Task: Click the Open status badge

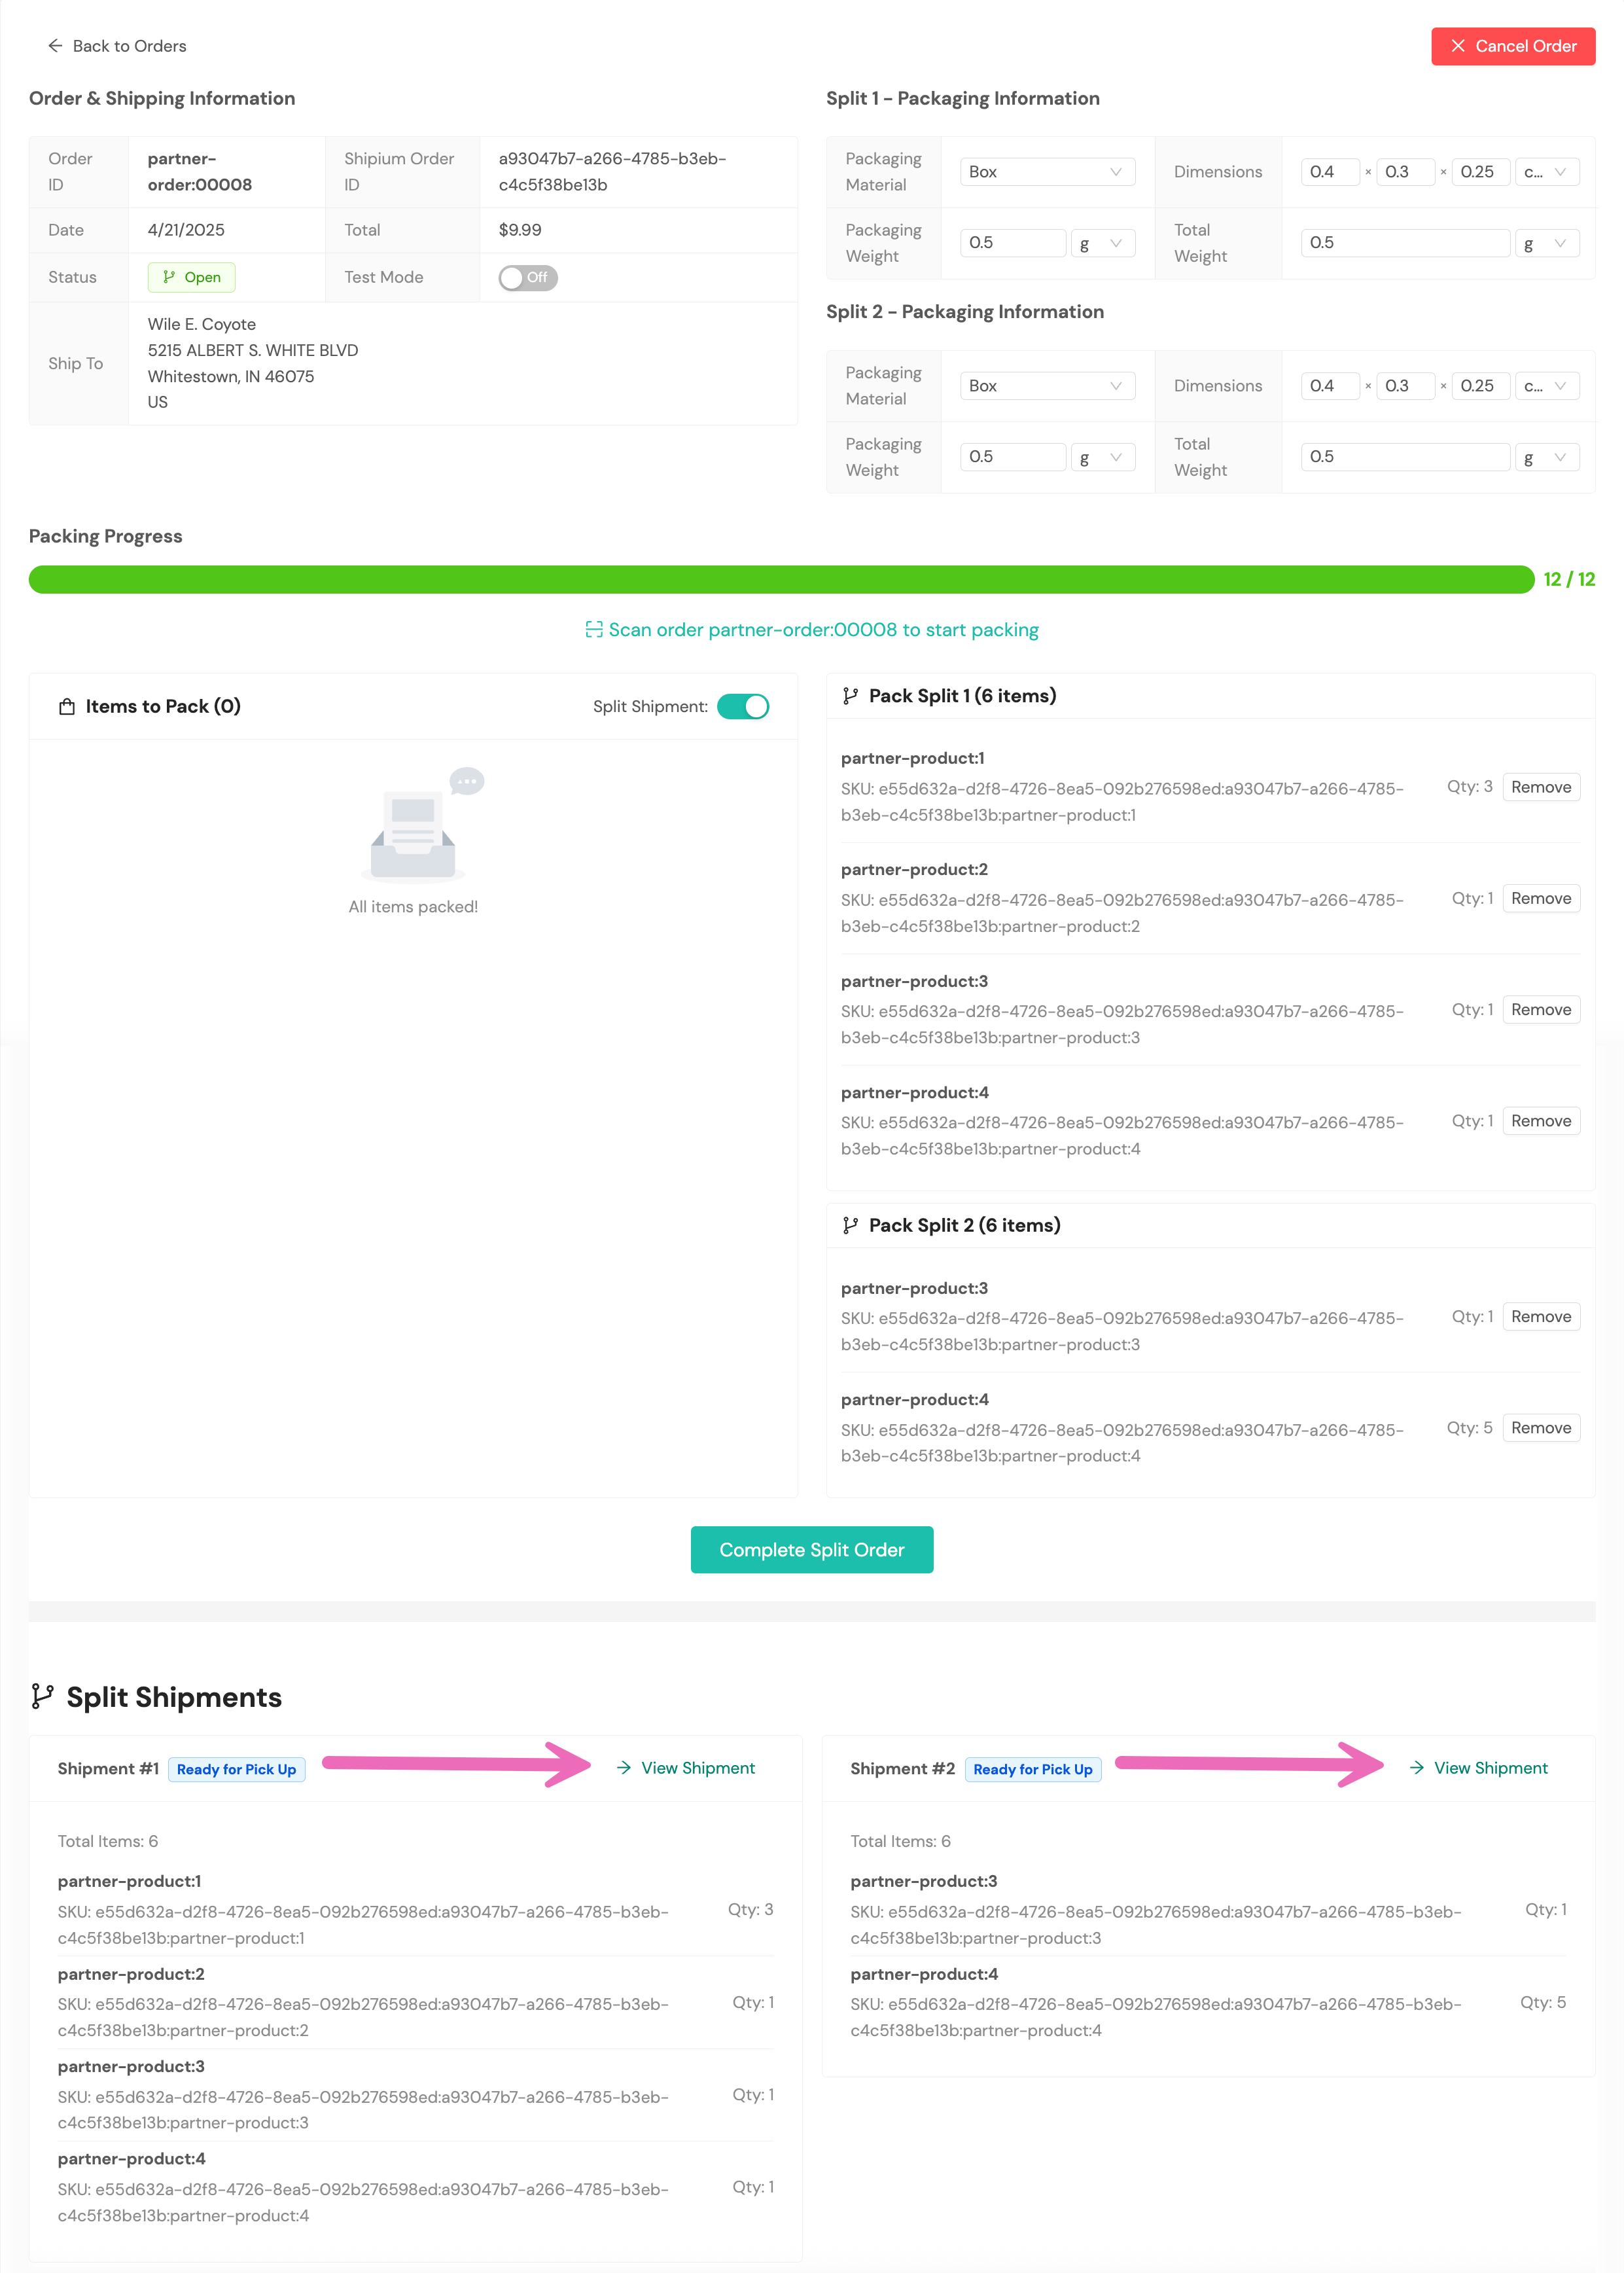Action: tap(192, 278)
